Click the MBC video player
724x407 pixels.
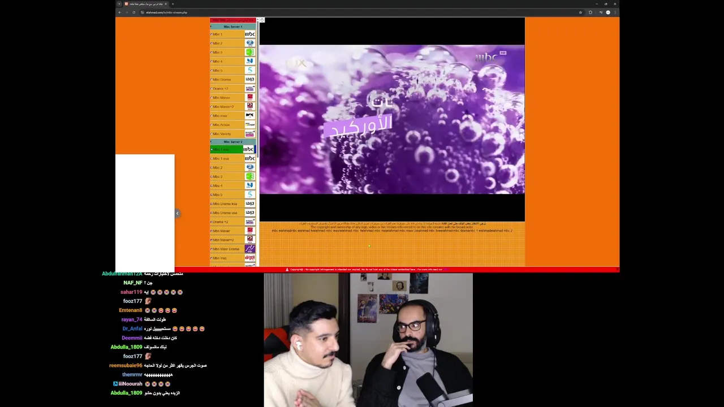[392, 119]
